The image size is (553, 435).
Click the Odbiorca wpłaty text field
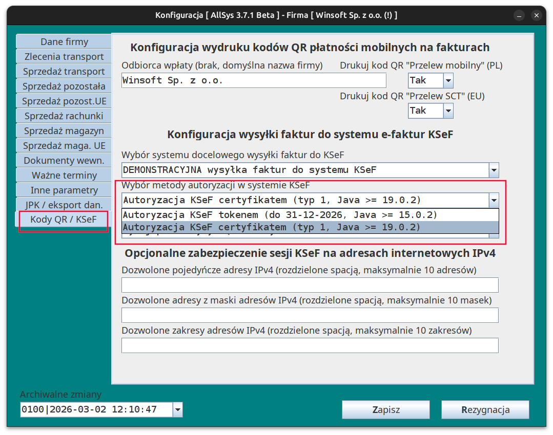tap(254, 81)
